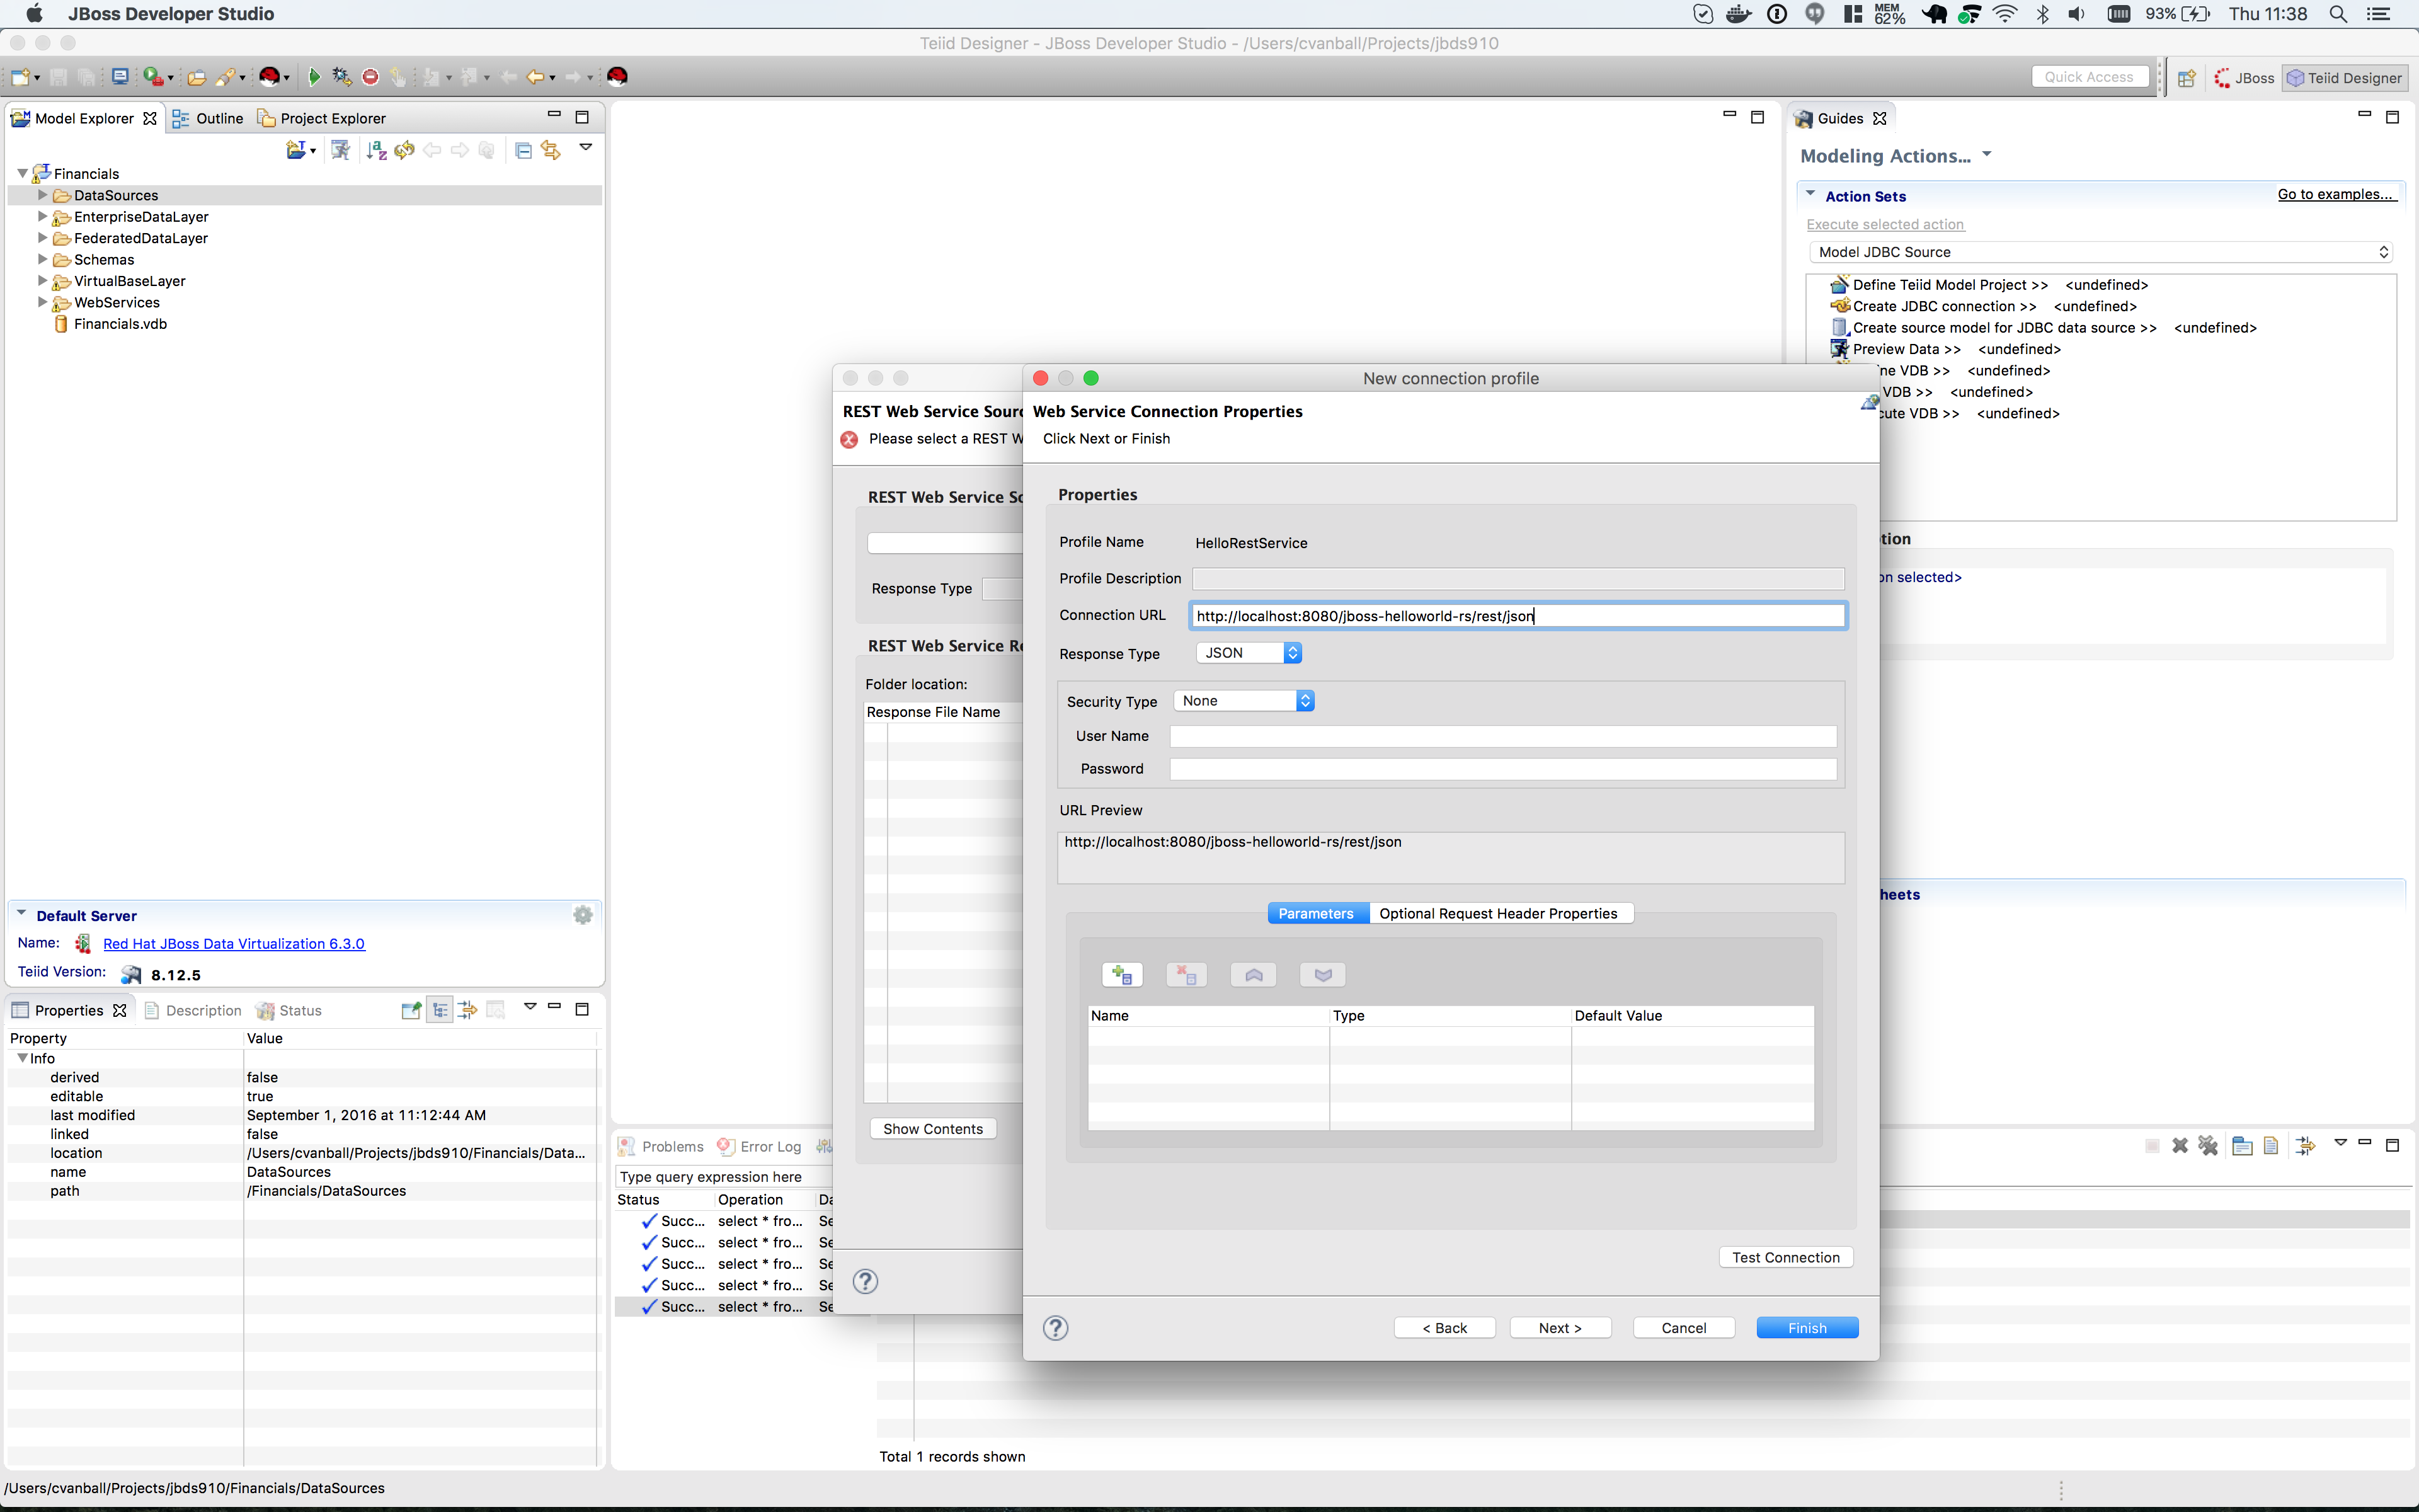Expand the EnterpriseDataLayer folder
This screenshot has width=2419, height=1512.
[42, 217]
